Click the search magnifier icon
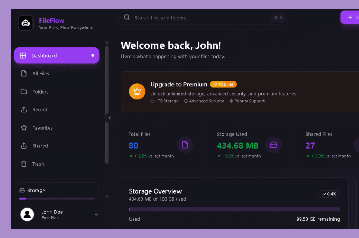 127,17
